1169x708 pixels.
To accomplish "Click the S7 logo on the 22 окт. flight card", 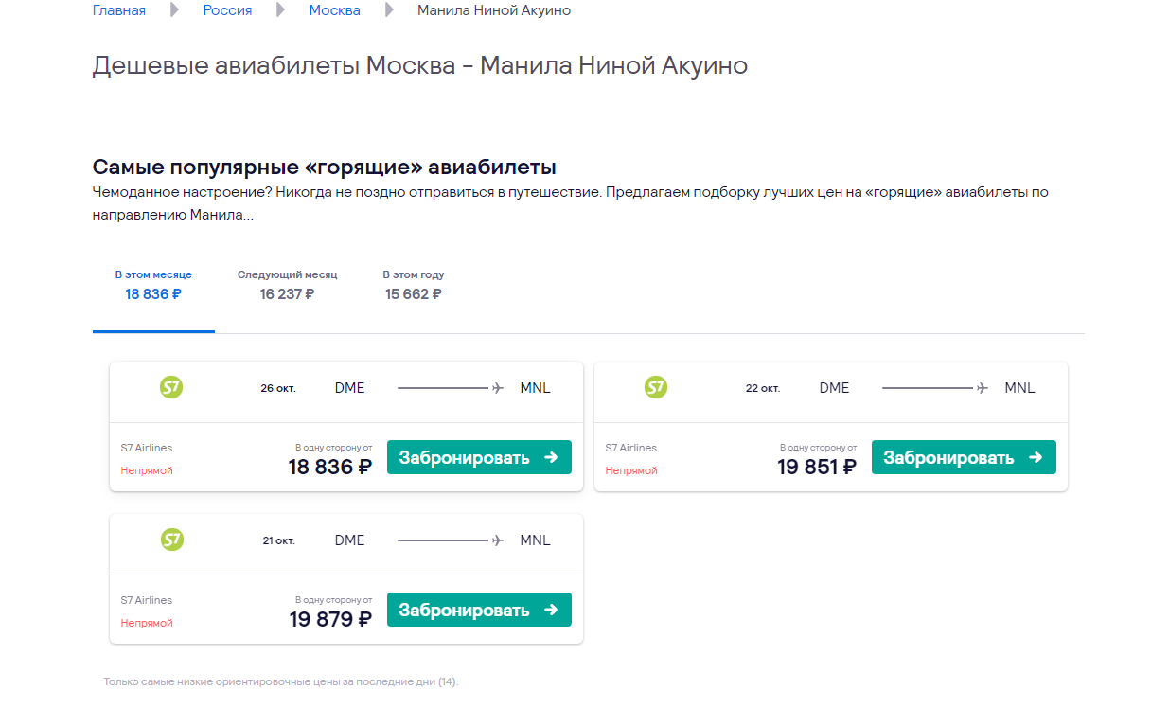I will [656, 387].
